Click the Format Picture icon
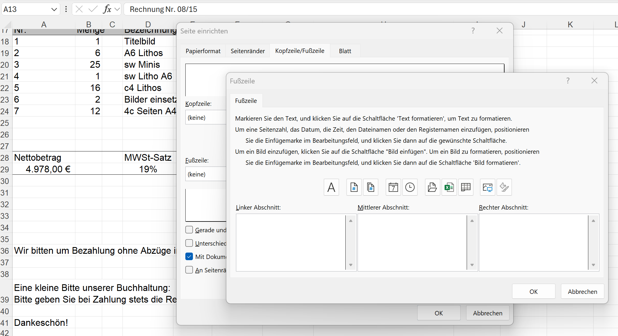Image resolution: width=618 pixels, height=336 pixels. pyautogui.click(x=504, y=187)
